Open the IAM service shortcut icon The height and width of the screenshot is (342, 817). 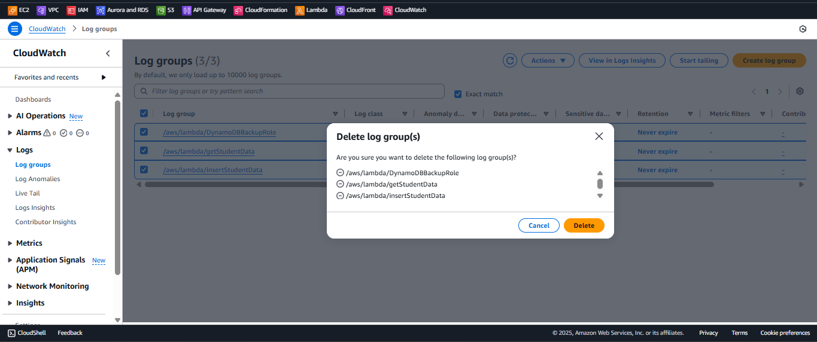(x=71, y=10)
